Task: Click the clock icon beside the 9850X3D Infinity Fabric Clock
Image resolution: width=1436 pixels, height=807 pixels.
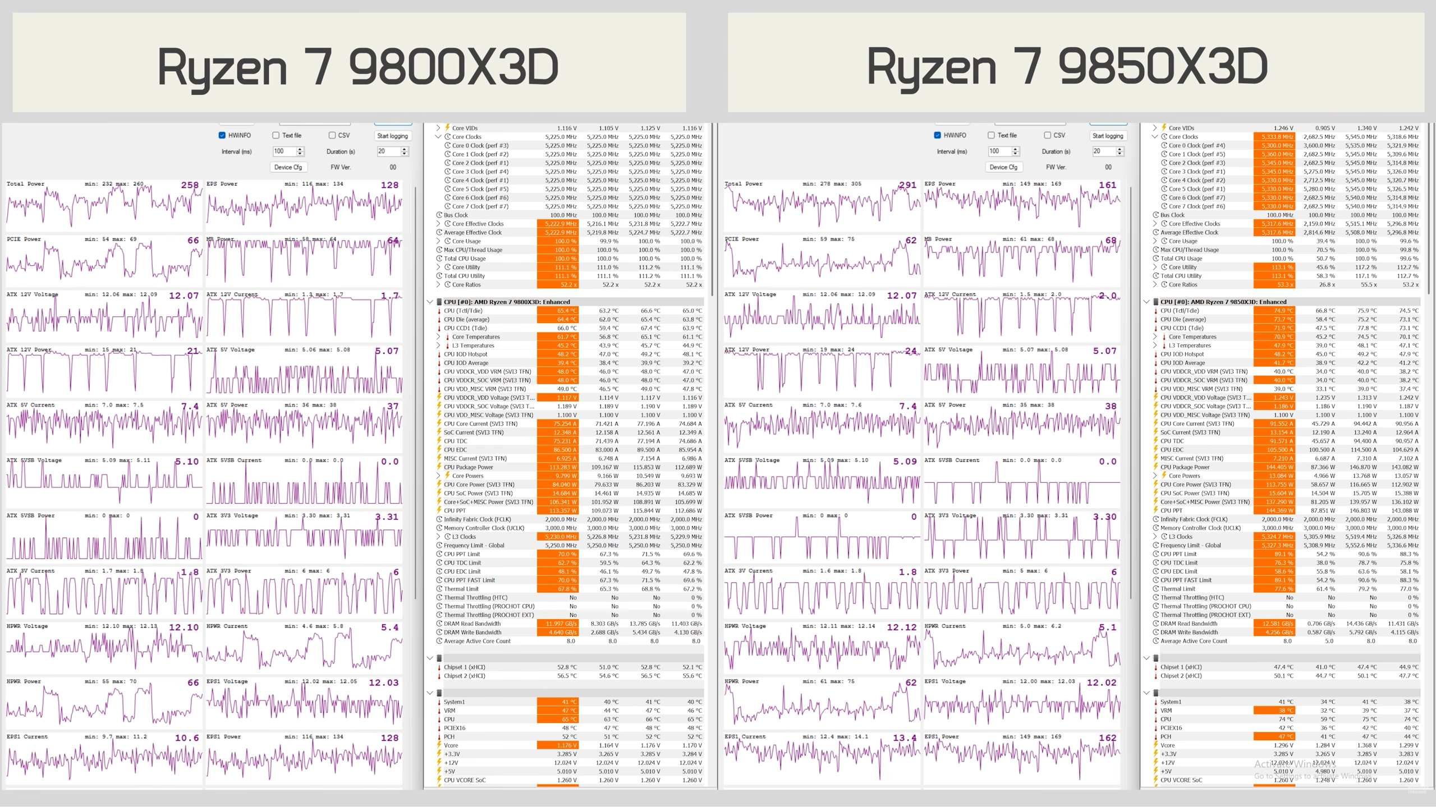Action: pos(1156,519)
